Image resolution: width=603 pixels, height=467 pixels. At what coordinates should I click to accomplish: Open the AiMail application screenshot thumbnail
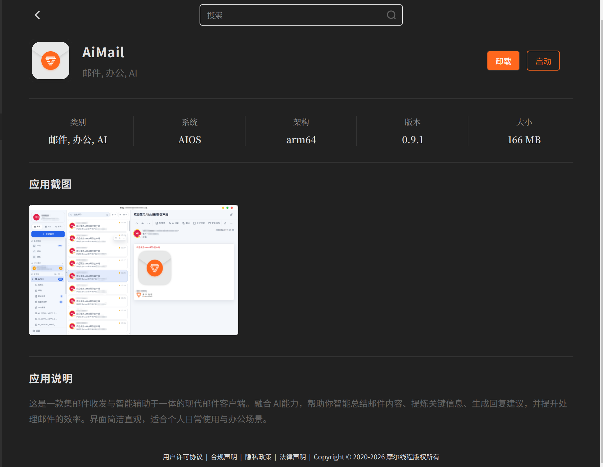pyautogui.click(x=134, y=270)
